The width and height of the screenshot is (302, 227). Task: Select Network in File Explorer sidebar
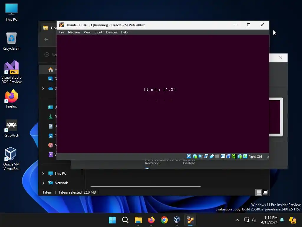coord(61,183)
